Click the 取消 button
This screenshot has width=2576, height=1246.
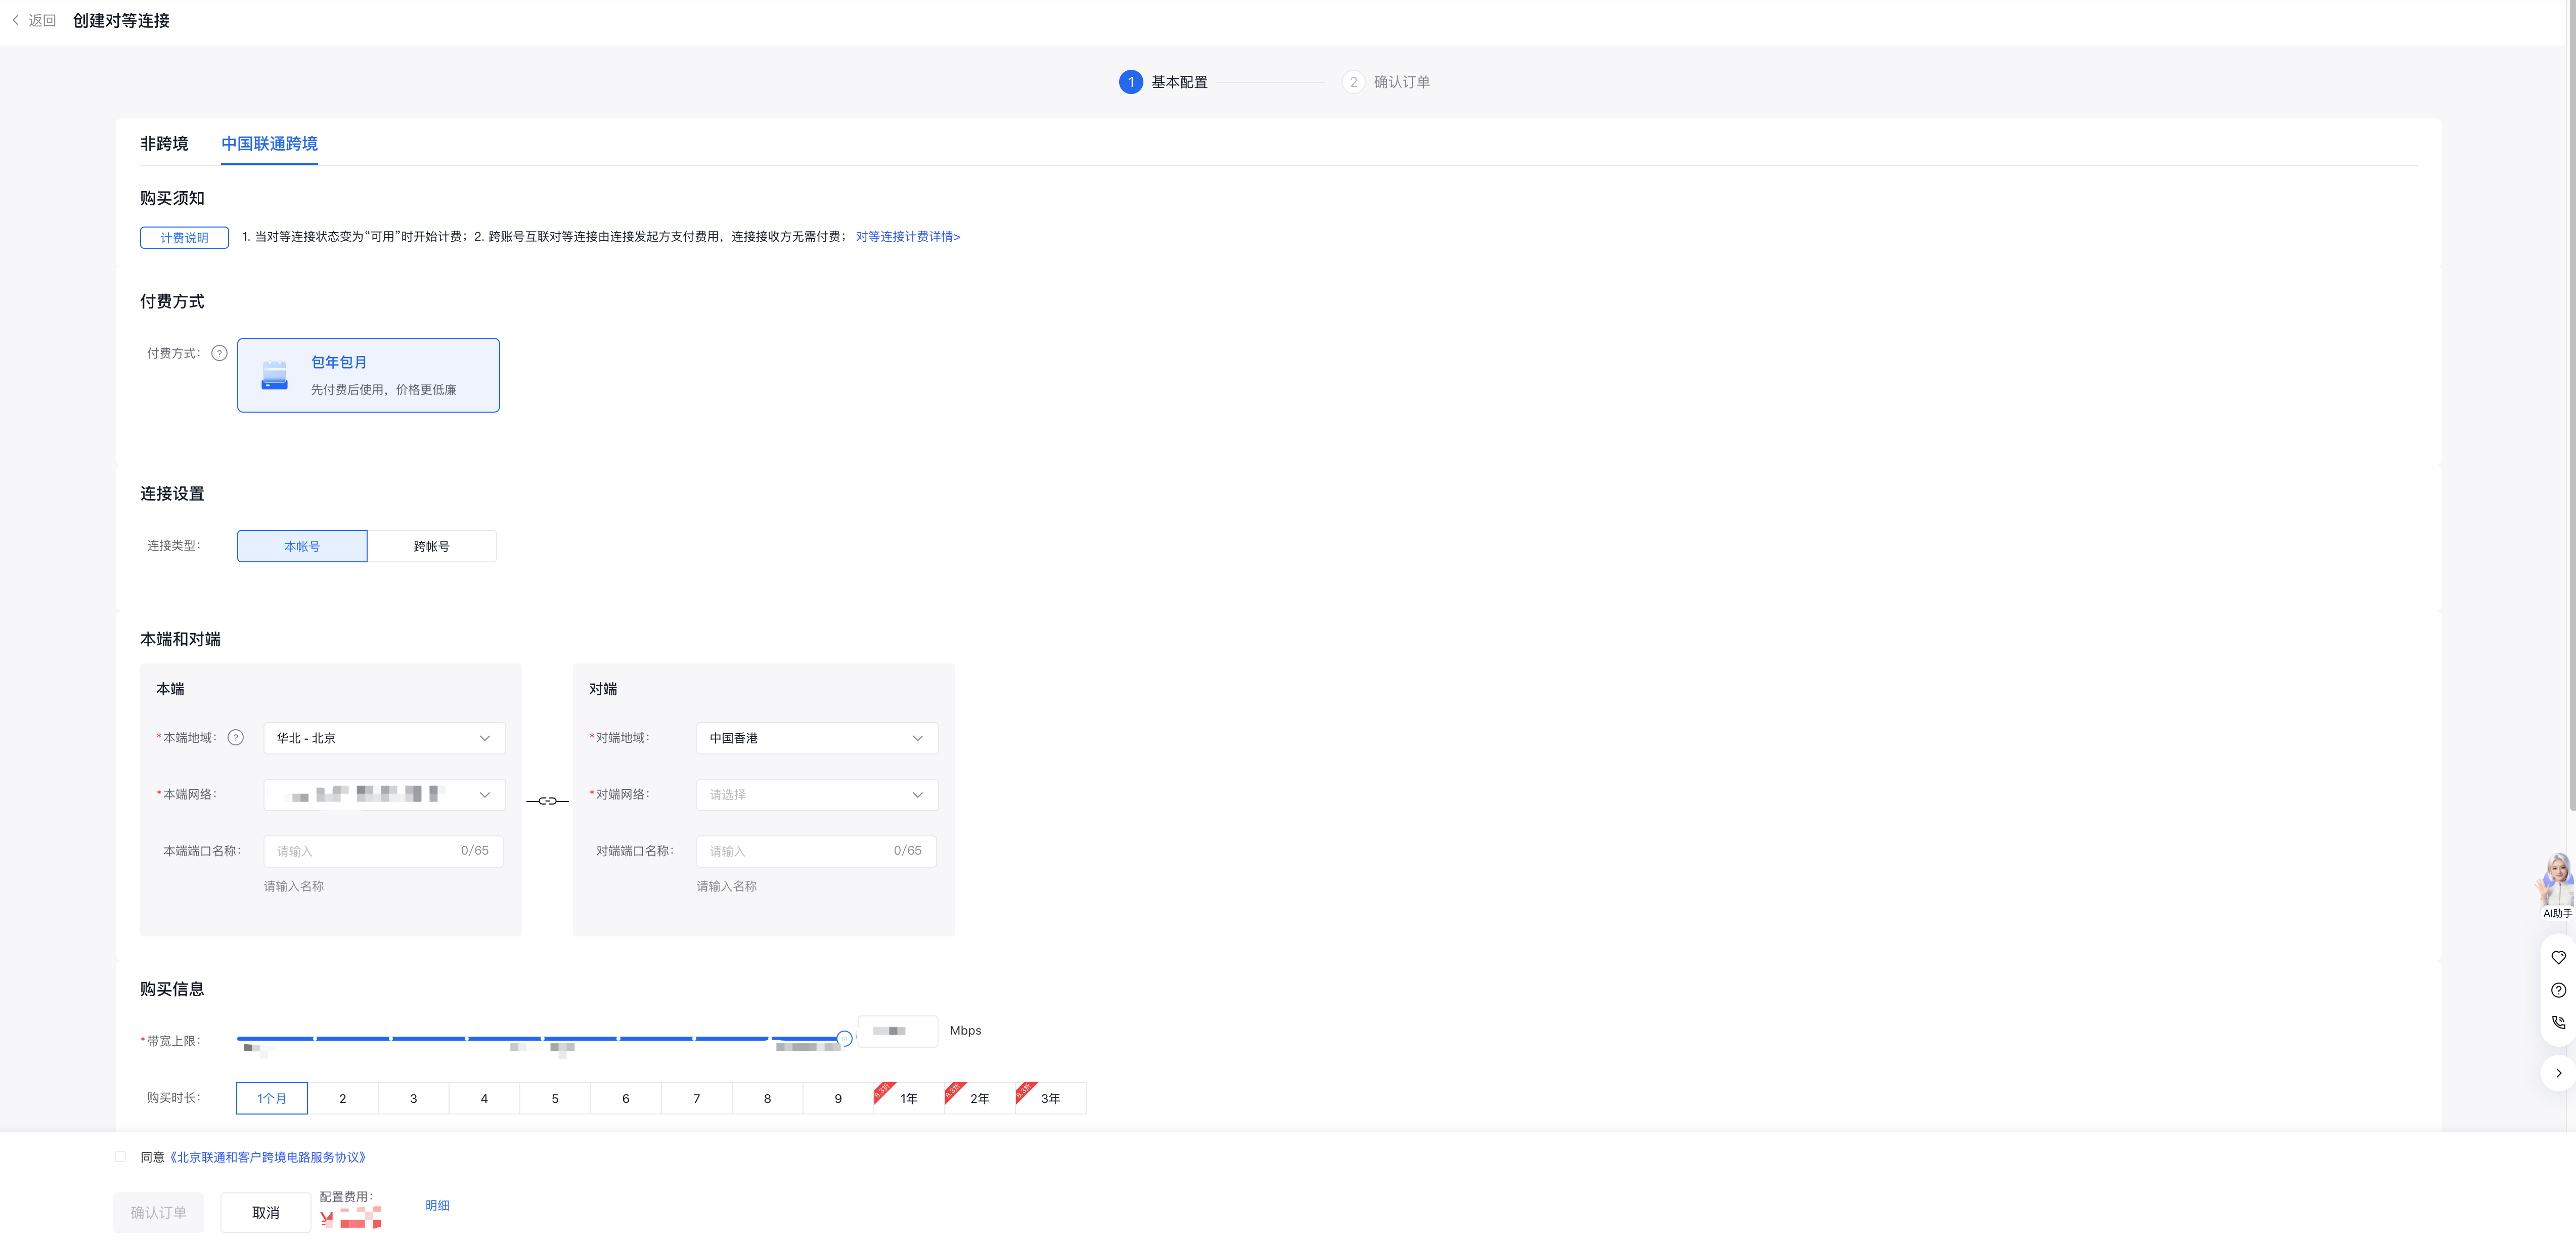[265, 1212]
